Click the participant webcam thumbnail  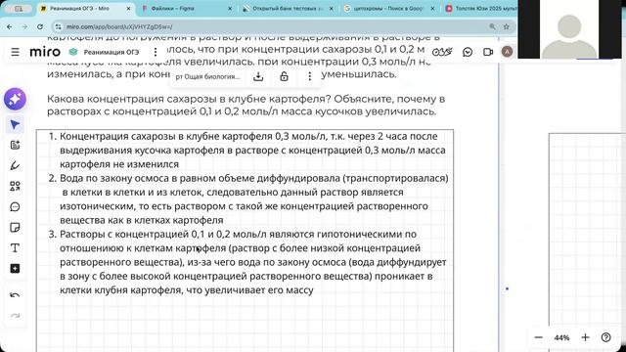pyautogui.click(x=569, y=29)
